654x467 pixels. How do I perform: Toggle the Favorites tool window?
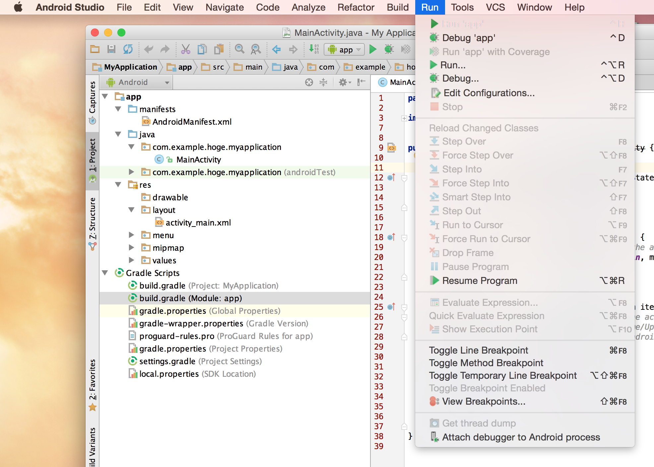click(x=93, y=385)
